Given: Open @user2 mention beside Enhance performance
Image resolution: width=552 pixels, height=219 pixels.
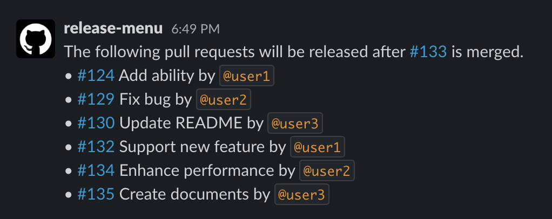Looking at the screenshot, I should [x=327, y=172].
